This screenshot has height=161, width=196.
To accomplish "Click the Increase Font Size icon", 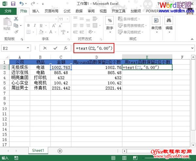I will 54,25.
